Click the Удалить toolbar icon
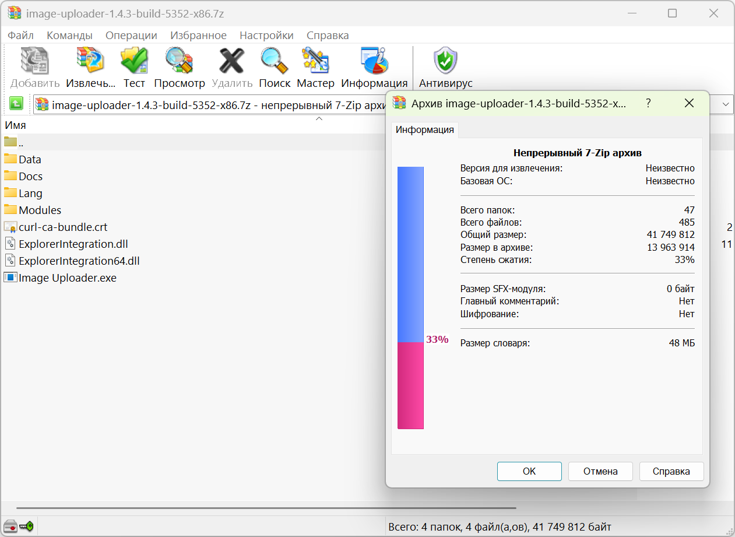The image size is (735, 537). tap(231, 61)
